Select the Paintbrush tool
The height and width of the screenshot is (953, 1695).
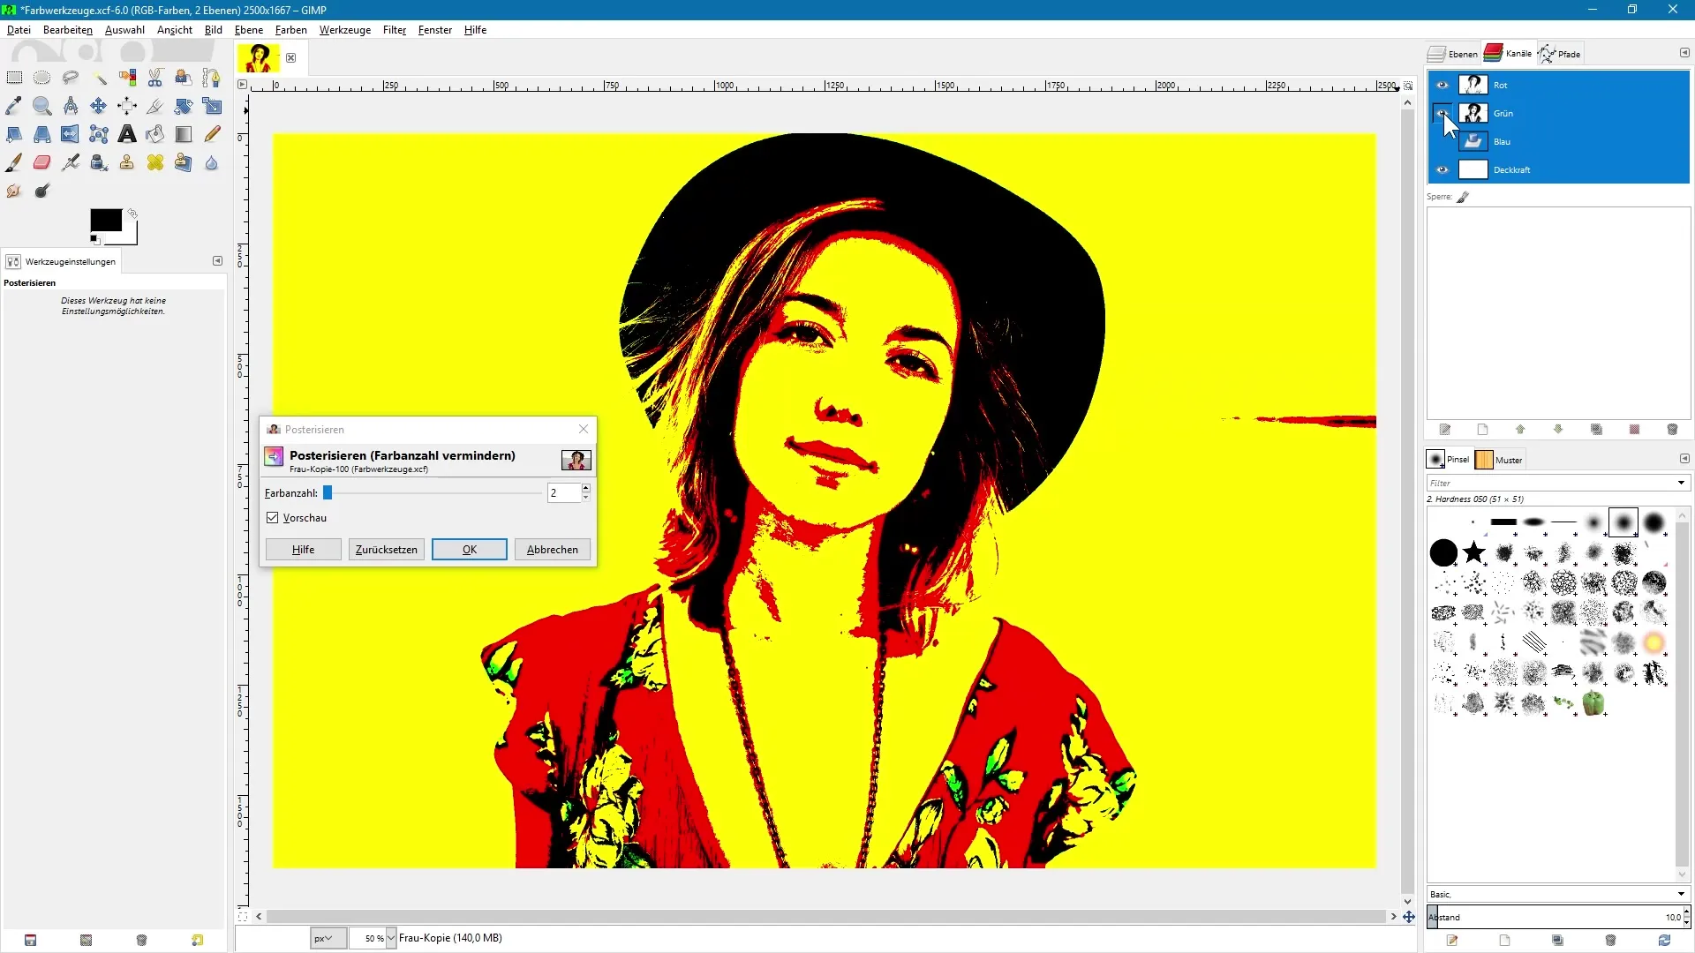pos(14,162)
